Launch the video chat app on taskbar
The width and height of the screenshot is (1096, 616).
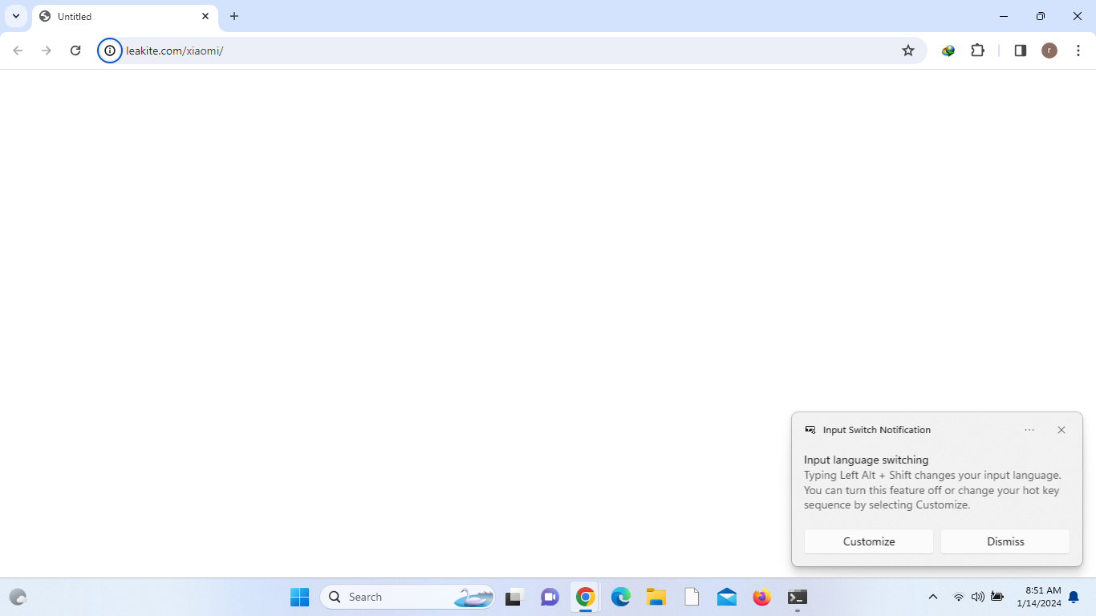550,597
